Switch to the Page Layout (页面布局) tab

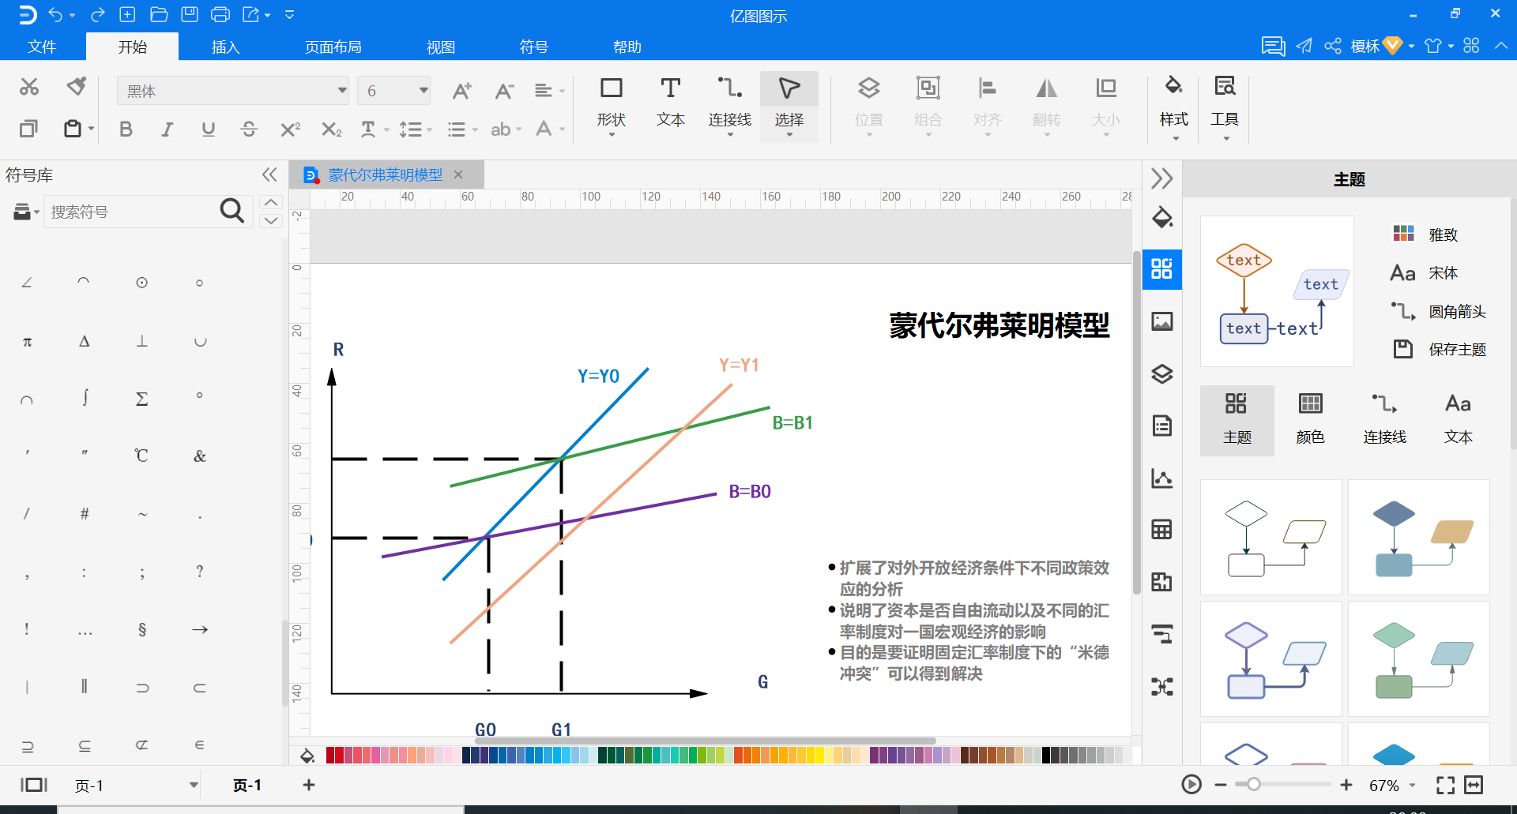(333, 47)
